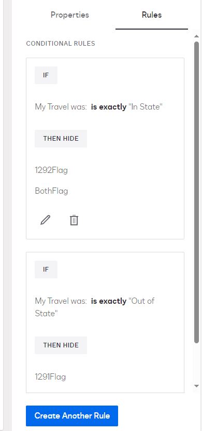
Task: Edit the In State rule with pencil icon
Action: click(46, 220)
